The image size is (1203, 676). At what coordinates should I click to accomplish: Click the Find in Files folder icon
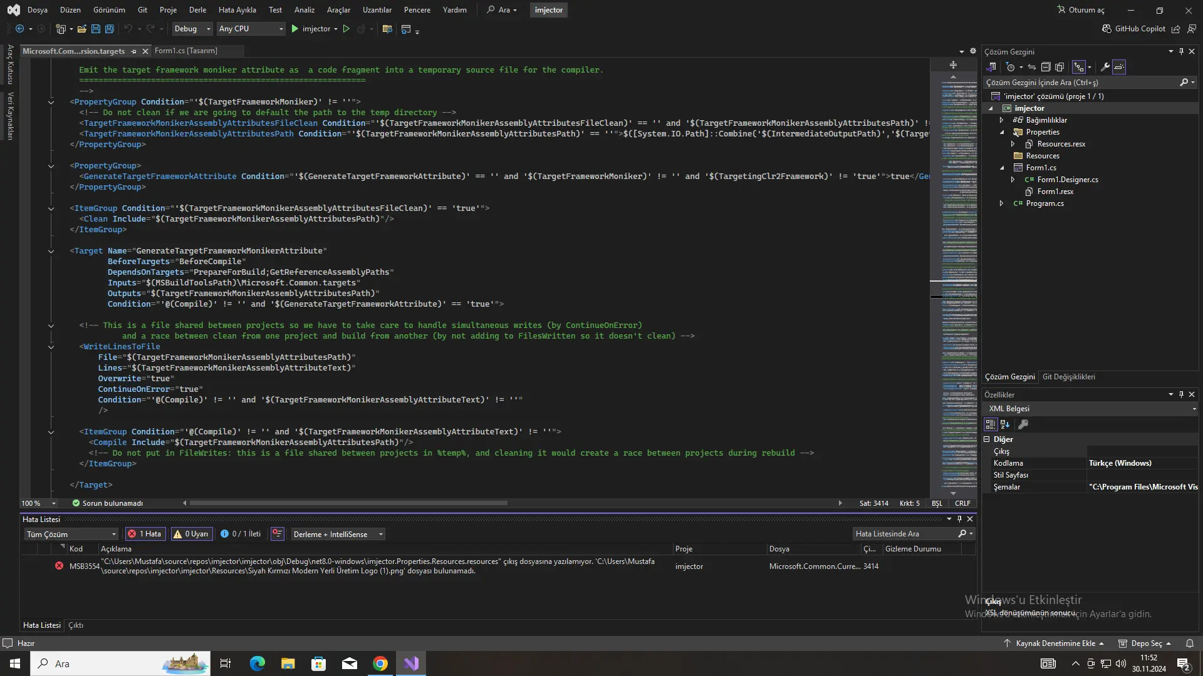coord(387,29)
